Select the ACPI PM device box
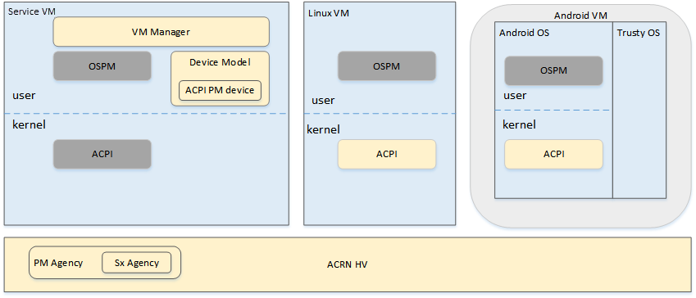This screenshot has height=298, width=696. (220, 90)
